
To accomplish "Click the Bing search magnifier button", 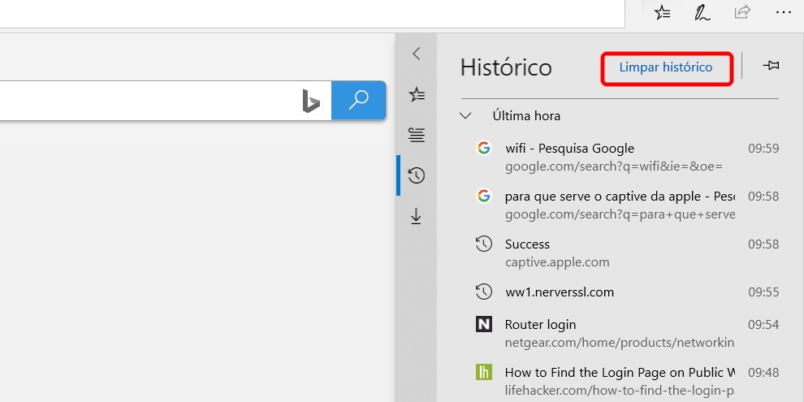I will coord(358,101).
